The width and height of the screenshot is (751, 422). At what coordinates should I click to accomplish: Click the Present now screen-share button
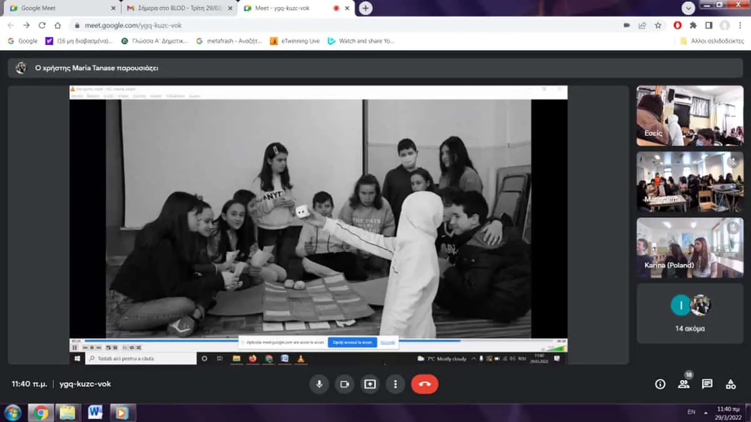click(x=370, y=384)
